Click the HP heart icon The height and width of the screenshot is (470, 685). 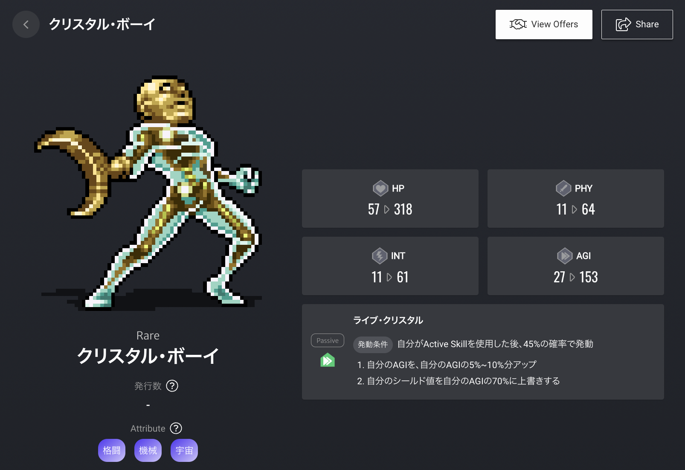380,188
